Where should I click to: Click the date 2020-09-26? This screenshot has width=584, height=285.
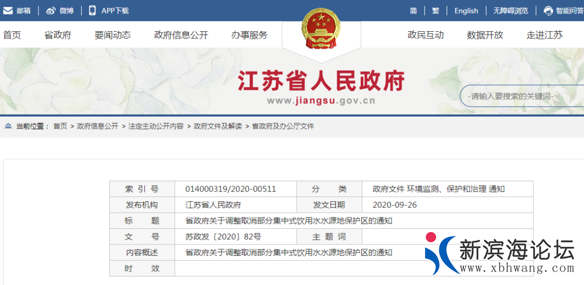pos(394,205)
